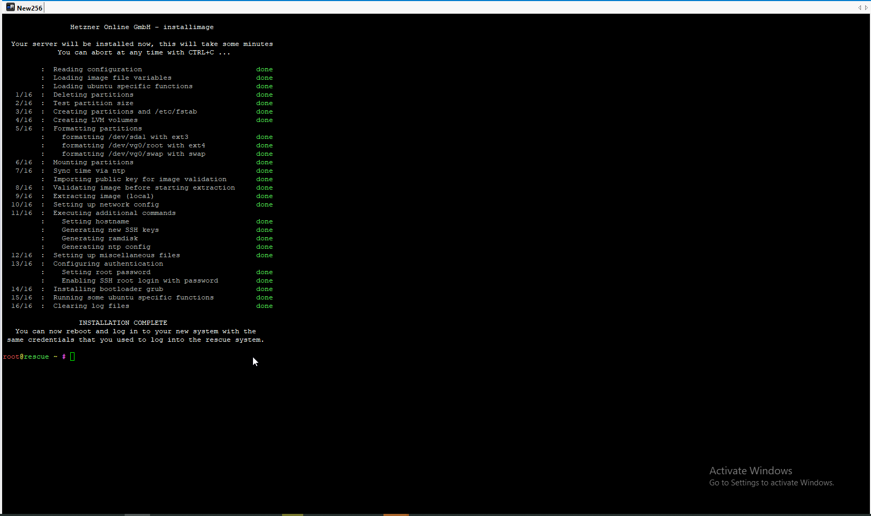871x516 pixels.
Task: Click the 'root@rescue' prompt text
Action: click(x=26, y=356)
